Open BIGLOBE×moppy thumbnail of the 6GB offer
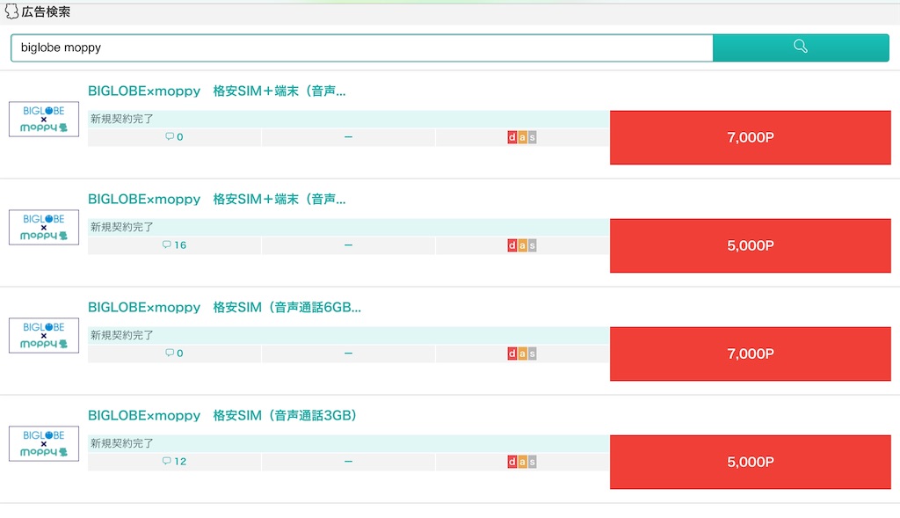Screen dimensions: 900x518 [44, 335]
